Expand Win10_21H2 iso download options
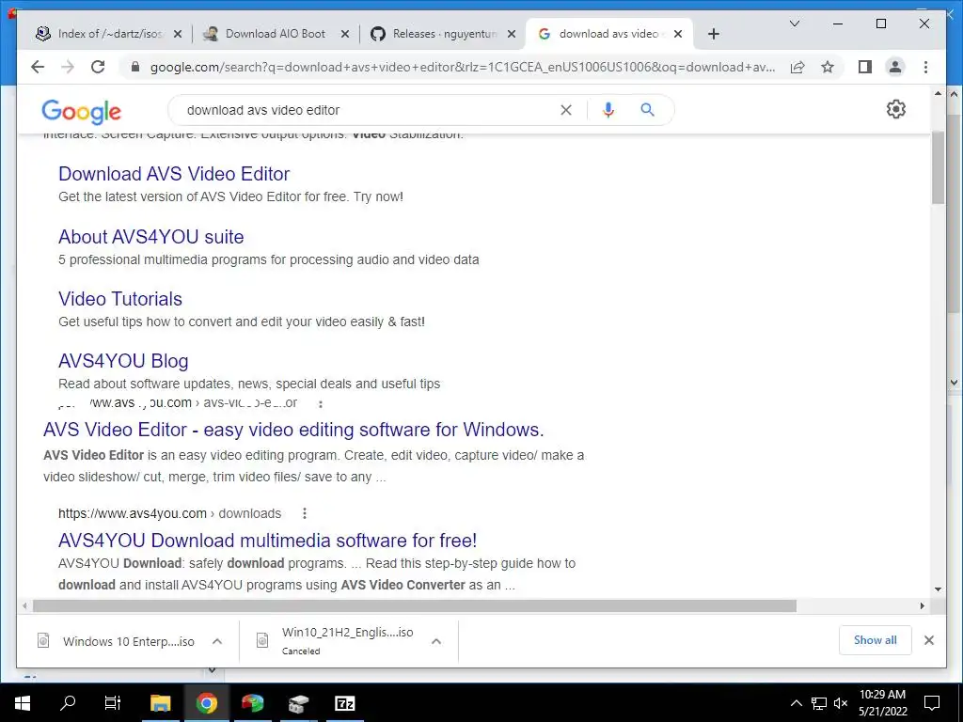This screenshot has height=722, width=963. [x=436, y=641]
